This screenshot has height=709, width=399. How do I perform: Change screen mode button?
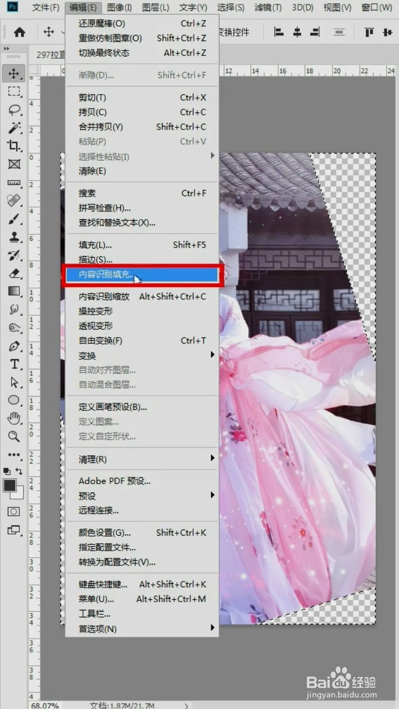(14, 530)
